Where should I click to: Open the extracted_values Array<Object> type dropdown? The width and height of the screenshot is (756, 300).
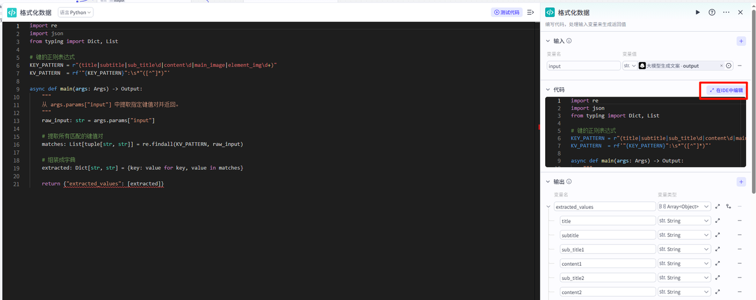point(684,207)
